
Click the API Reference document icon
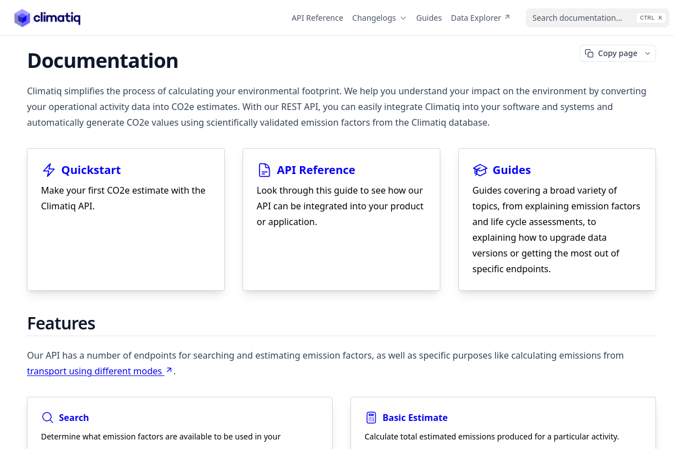coord(264,170)
